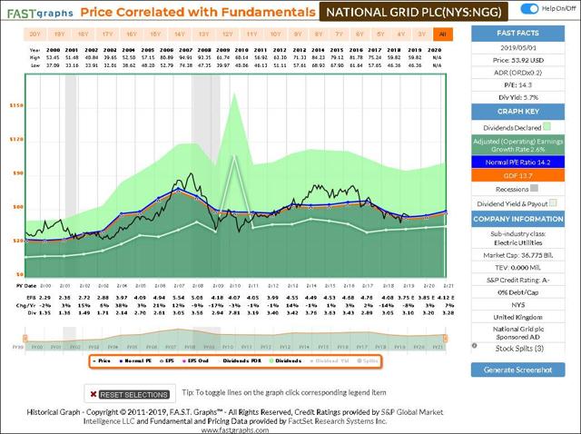Click the '0% Debt/Cap' row
The image size is (581, 434).
tap(517, 292)
